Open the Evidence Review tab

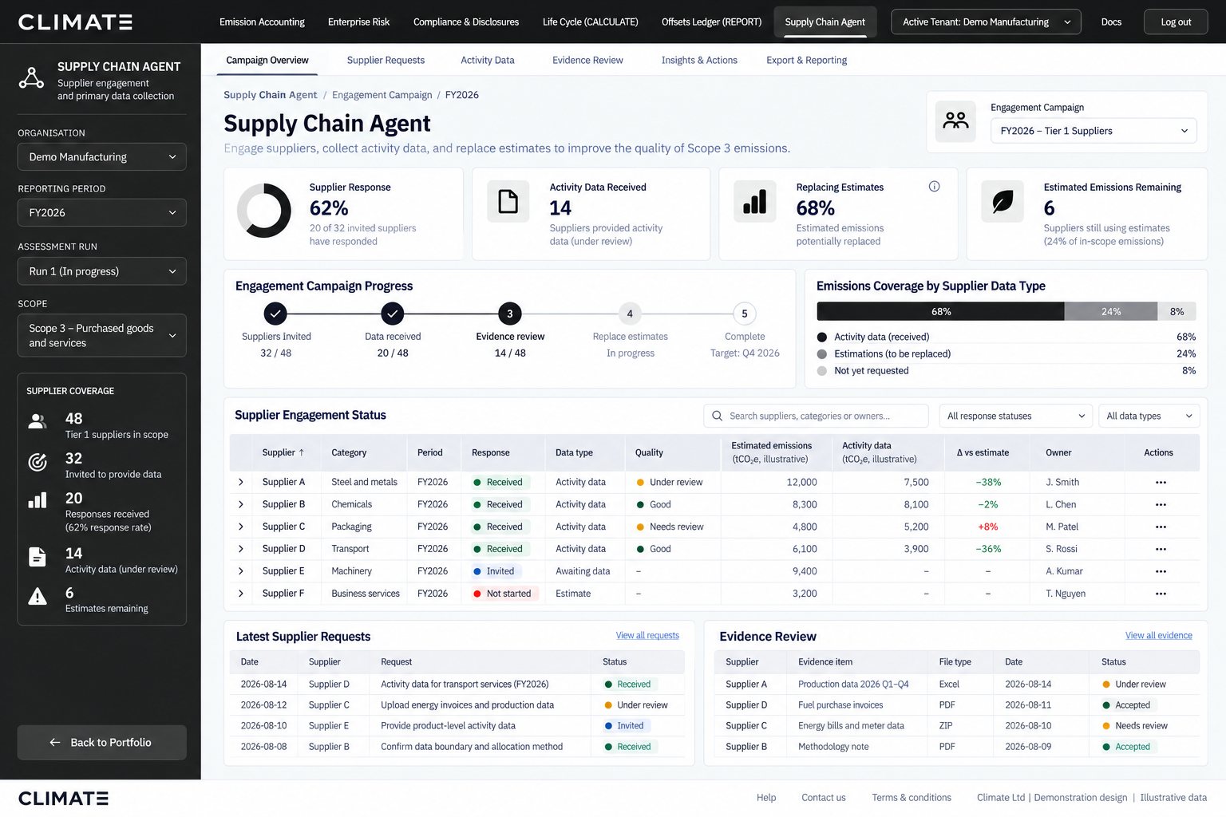[587, 60]
